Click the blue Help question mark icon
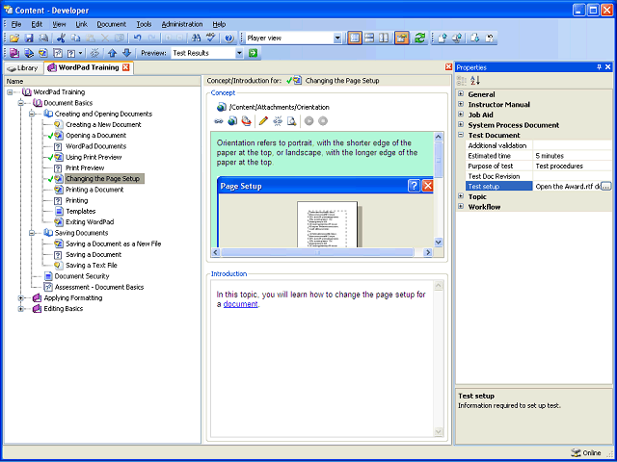The image size is (617, 462). 229,38
